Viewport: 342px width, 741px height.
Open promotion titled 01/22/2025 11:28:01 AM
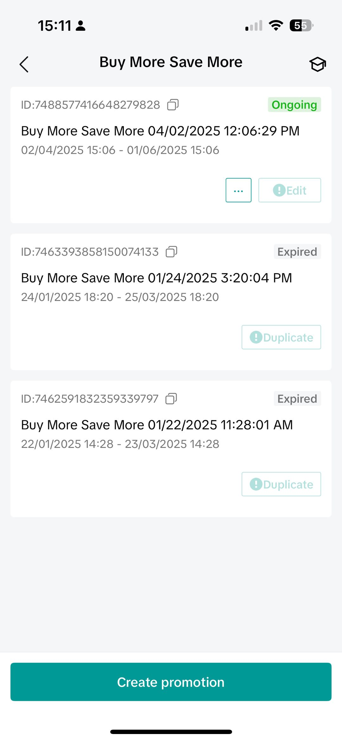[x=157, y=425]
